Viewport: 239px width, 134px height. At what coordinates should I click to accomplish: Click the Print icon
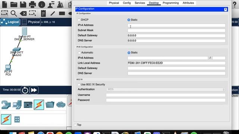click(32, 4)
